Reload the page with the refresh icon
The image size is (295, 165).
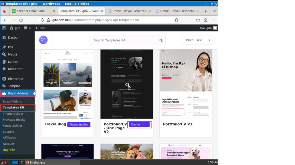click(21, 20)
